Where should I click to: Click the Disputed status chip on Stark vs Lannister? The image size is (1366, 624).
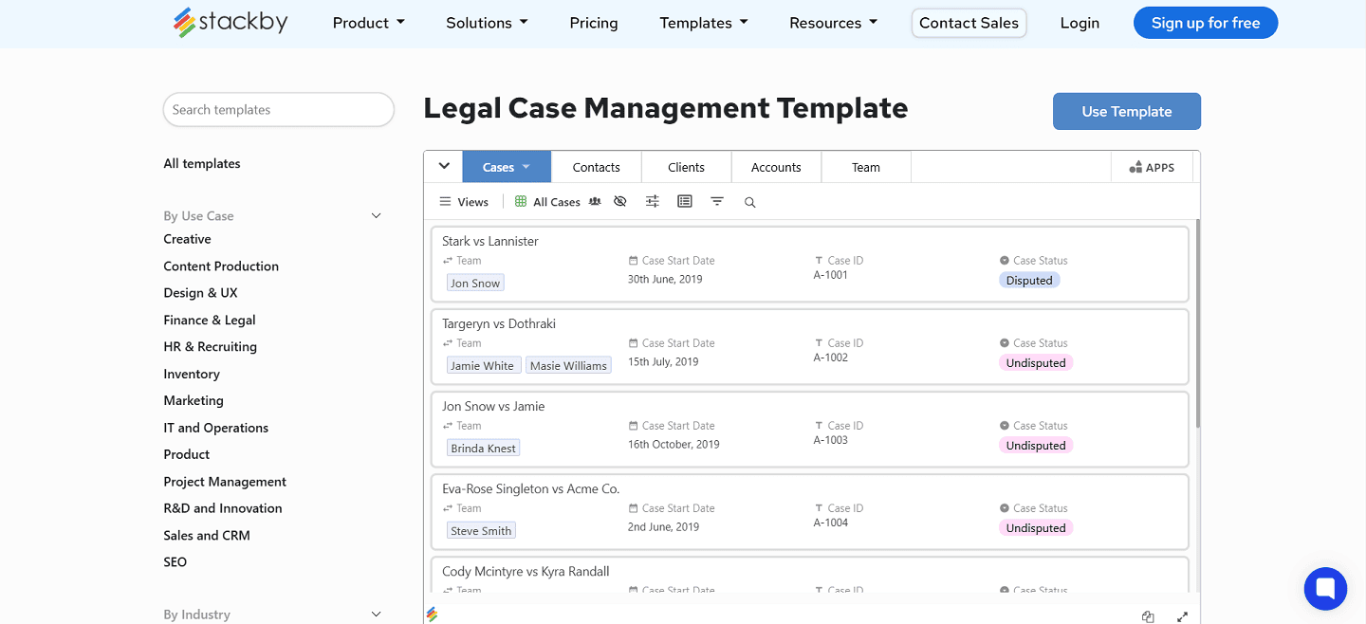(1029, 280)
